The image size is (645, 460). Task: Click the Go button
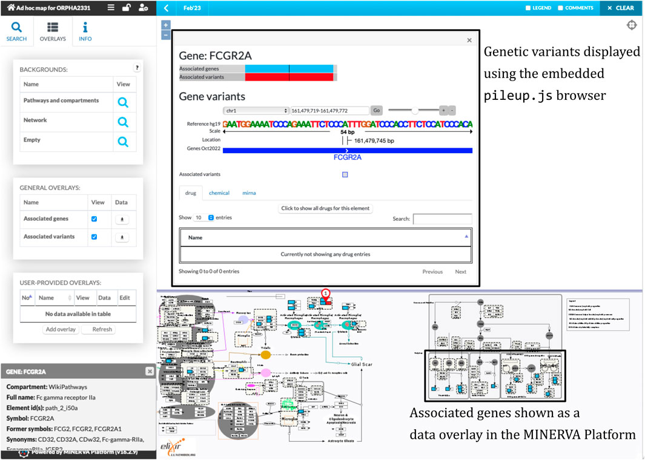coord(376,111)
